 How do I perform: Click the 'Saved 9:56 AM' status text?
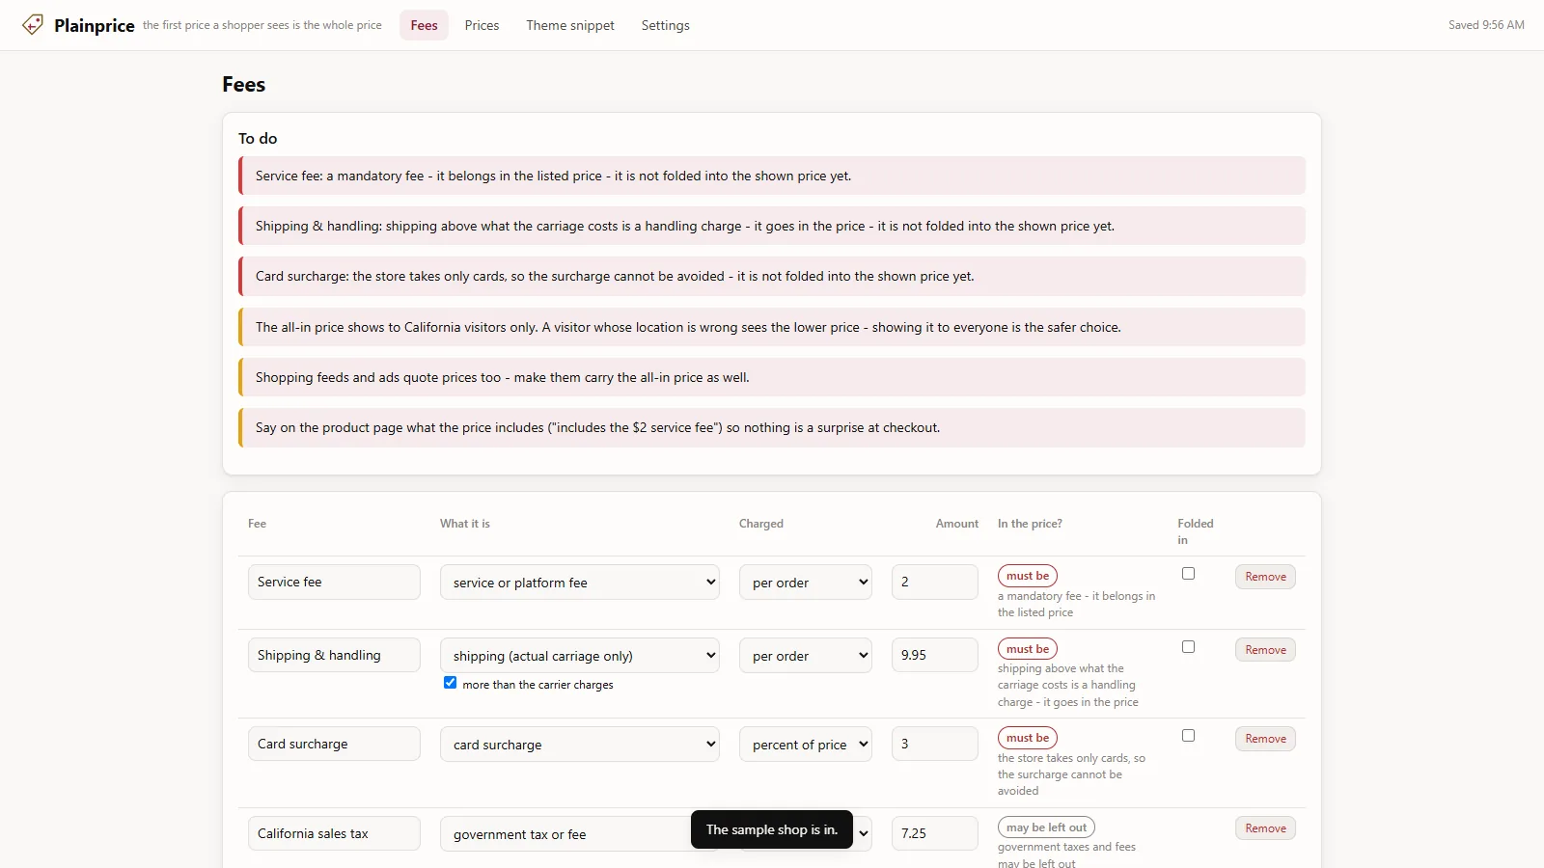point(1486,25)
